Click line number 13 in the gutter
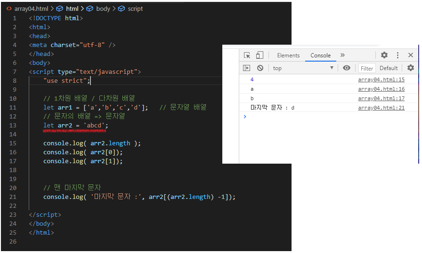Image resolution: width=422 pixels, height=253 pixels. coord(13,126)
